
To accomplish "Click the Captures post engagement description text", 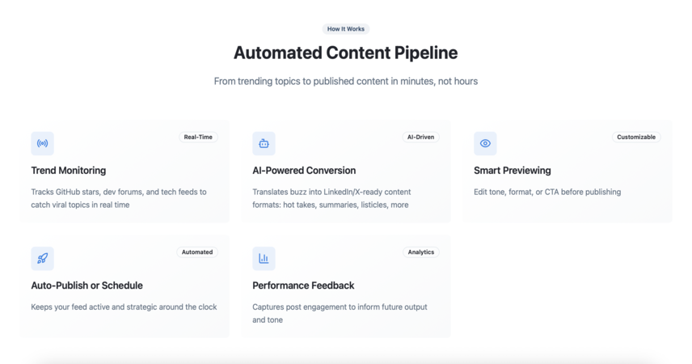I will (340, 313).
